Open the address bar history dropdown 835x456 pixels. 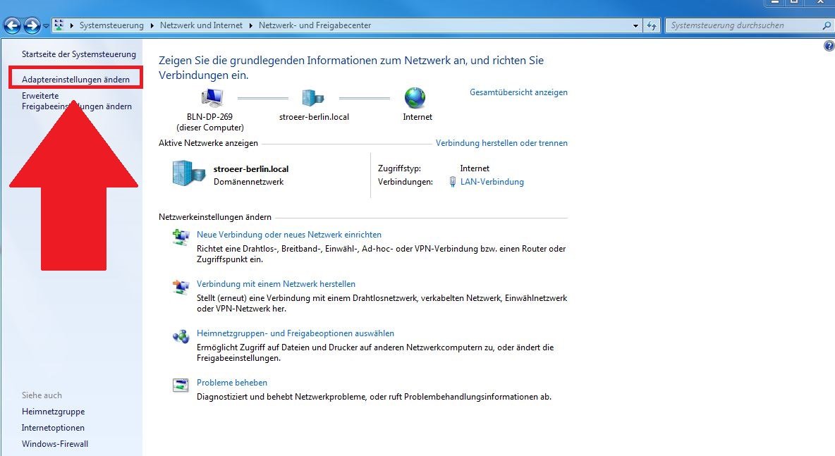point(635,25)
